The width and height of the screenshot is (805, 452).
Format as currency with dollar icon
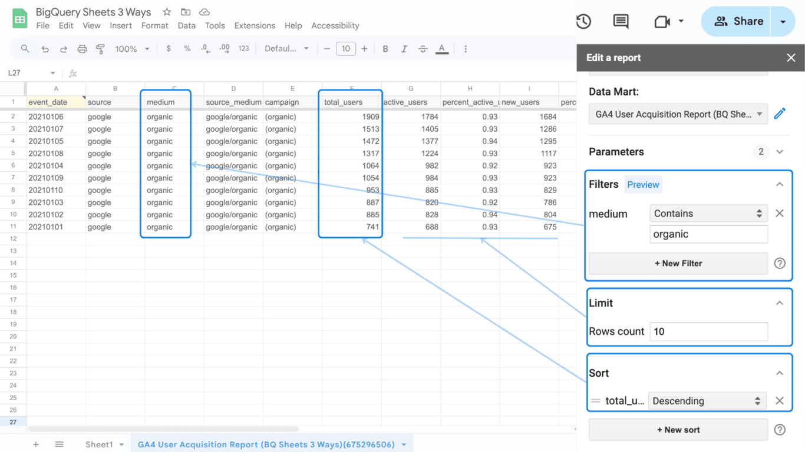[169, 49]
